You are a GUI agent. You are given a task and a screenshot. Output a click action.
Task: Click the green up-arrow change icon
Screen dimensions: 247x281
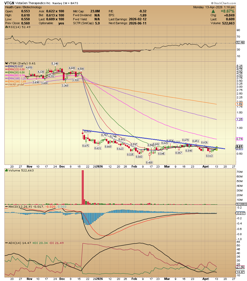(213, 11)
